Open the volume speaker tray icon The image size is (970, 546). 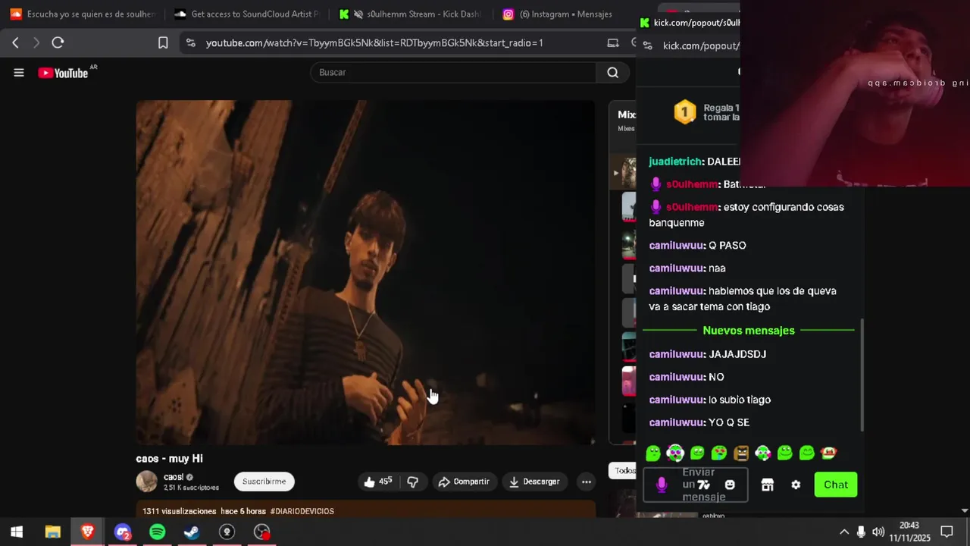coord(878,532)
